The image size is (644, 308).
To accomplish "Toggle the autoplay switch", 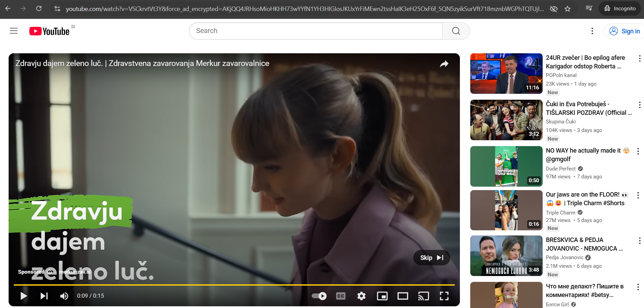I will coord(319,296).
